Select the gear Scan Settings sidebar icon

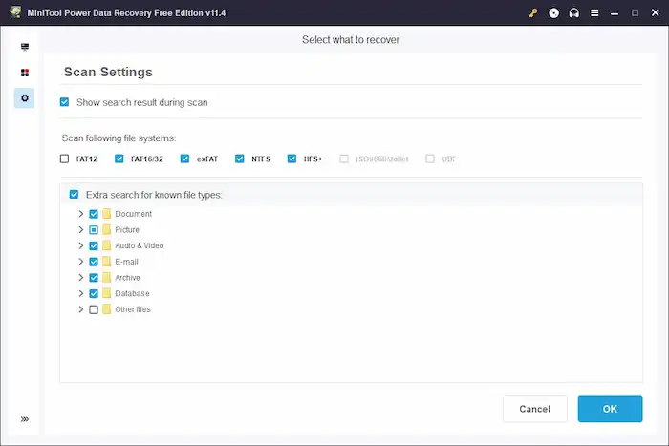point(25,98)
